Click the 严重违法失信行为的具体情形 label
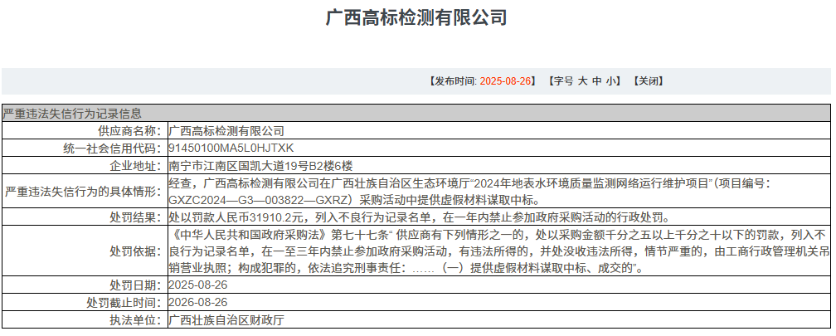The width and height of the screenshot is (836, 336). click(83, 192)
